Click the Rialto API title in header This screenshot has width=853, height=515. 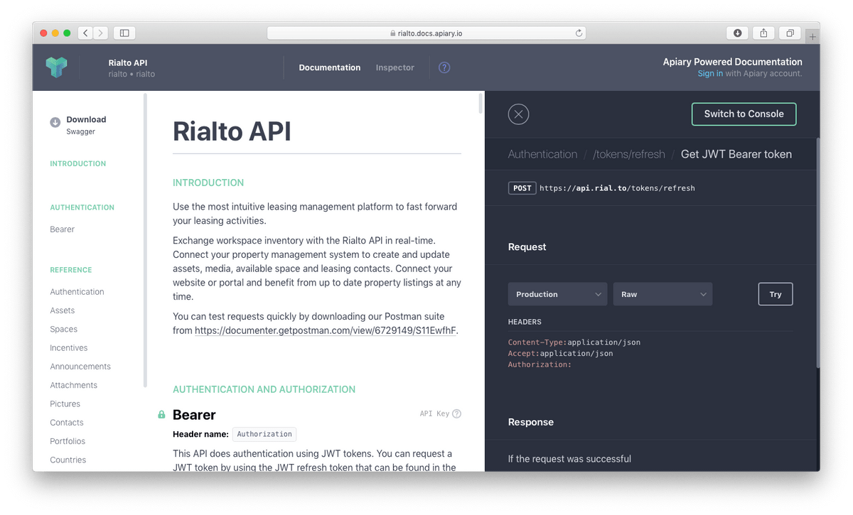(x=128, y=63)
